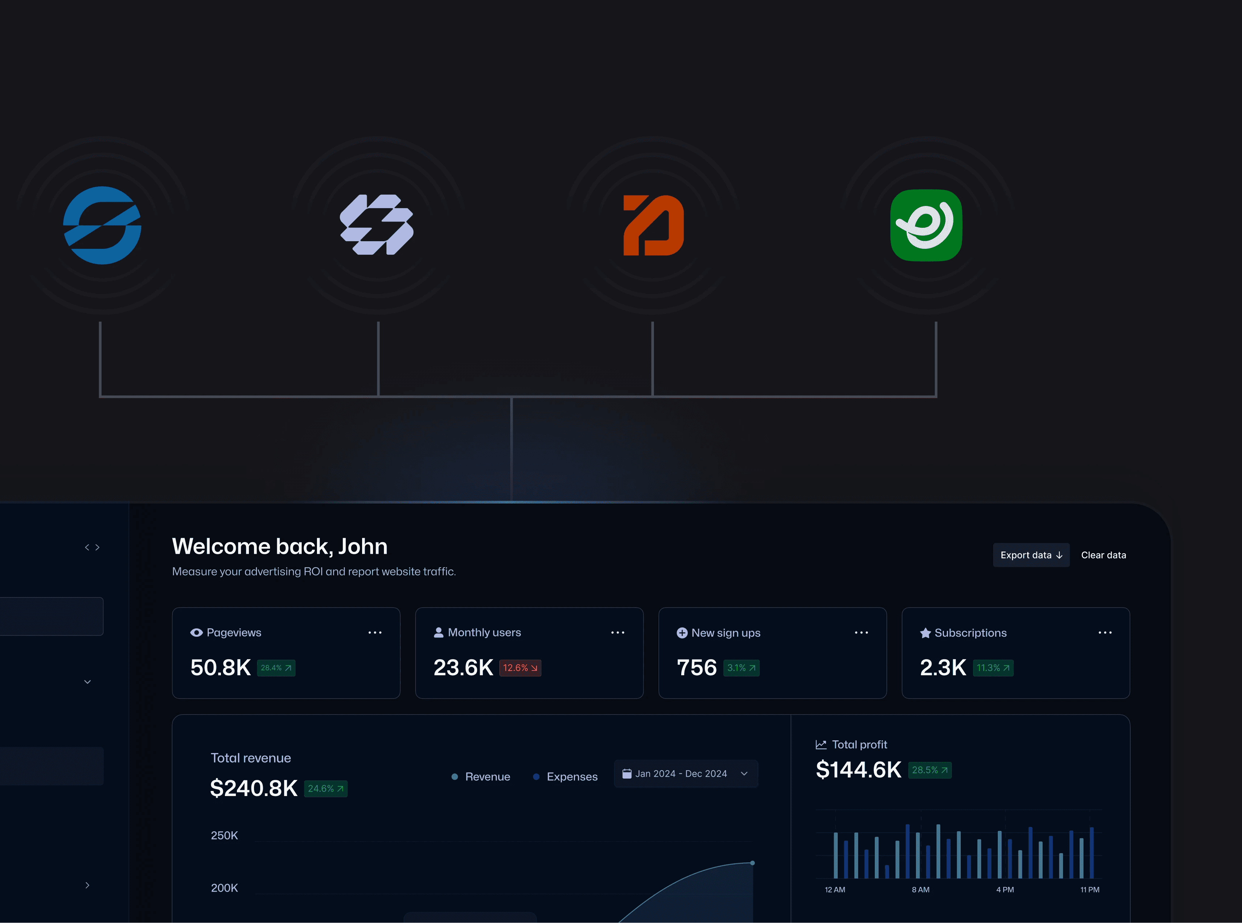Click the blue circular S logo icon
The height and width of the screenshot is (923, 1242).
tap(102, 225)
